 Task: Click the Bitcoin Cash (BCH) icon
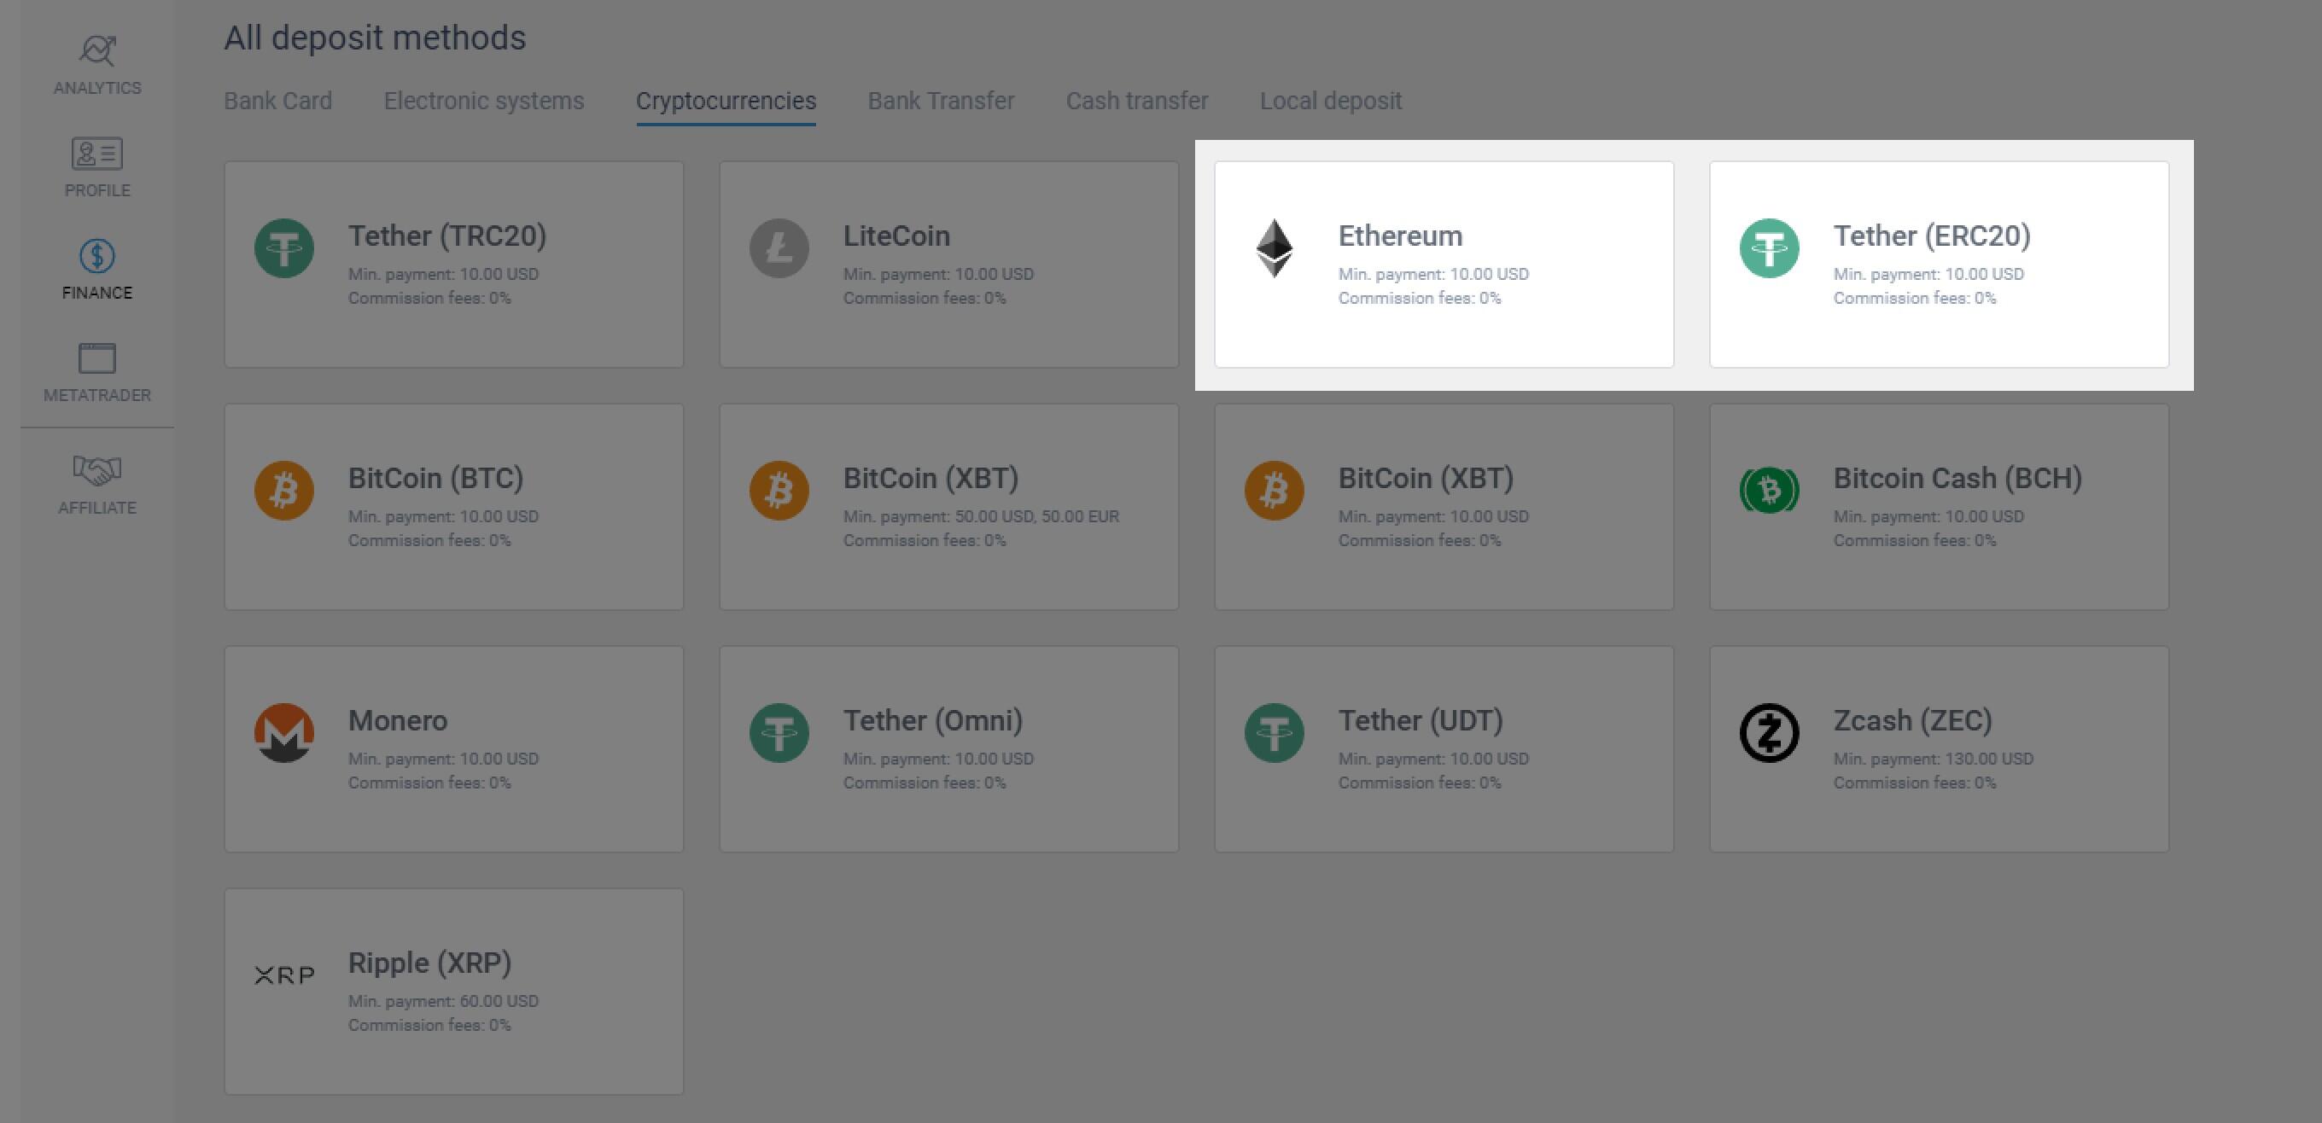click(x=1769, y=490)
